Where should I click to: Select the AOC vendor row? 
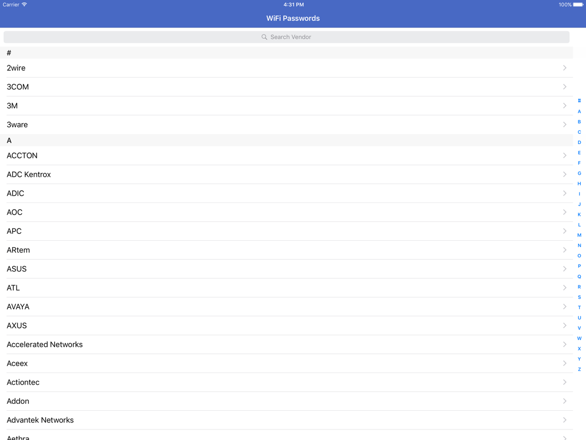pos(286,212)
